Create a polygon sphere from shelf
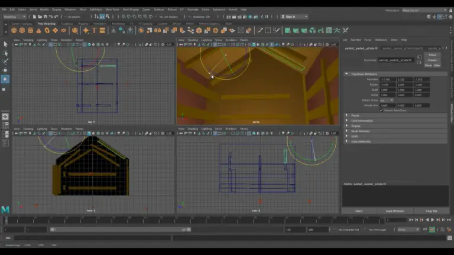454x255 pixels. pos(14,30)
